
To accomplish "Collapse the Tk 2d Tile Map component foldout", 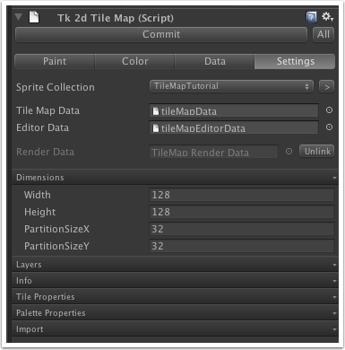I will pyautogui.click(x=19, y=17).
